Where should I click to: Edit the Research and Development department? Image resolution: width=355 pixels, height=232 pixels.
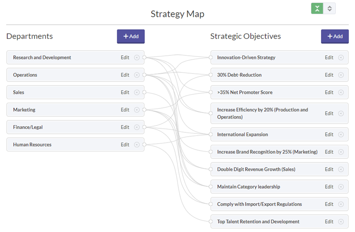[x=125, y=58]
